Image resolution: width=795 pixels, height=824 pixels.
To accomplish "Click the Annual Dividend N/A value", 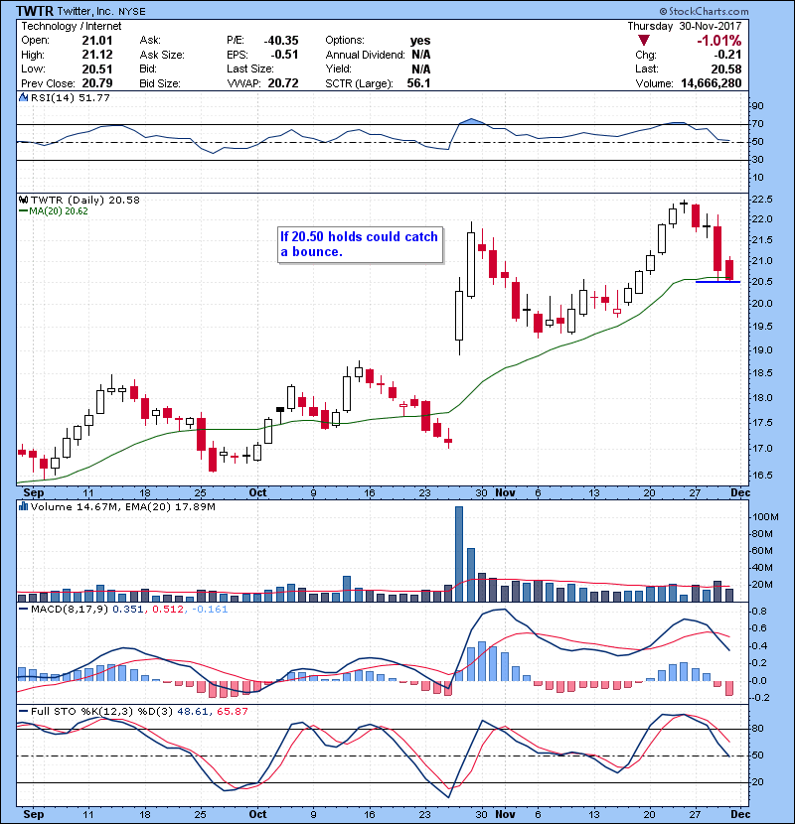I will coord(421,55).
